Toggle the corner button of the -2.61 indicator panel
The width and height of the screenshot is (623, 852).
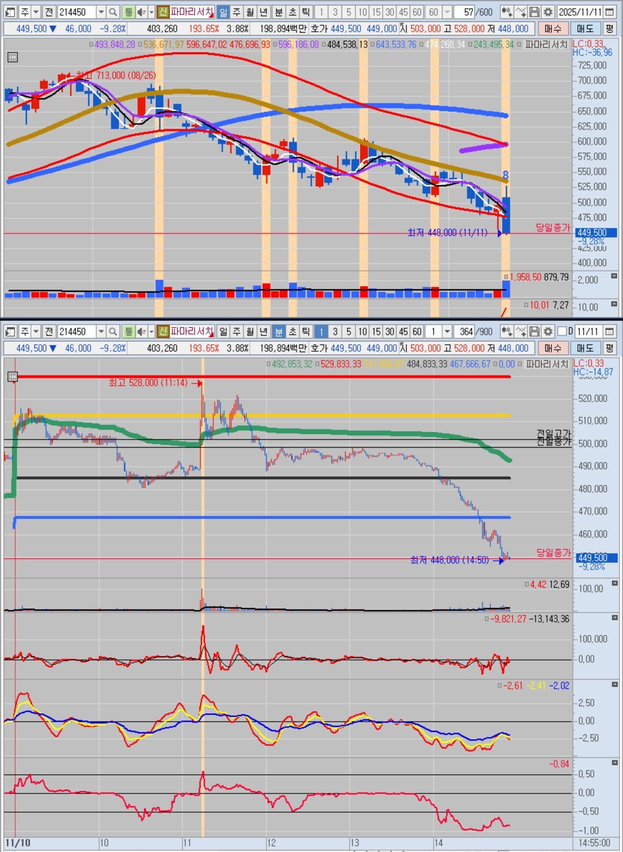(614, 684)
